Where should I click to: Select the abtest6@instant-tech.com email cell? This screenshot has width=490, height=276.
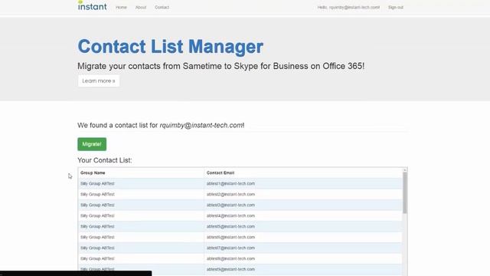pos(303,237)
